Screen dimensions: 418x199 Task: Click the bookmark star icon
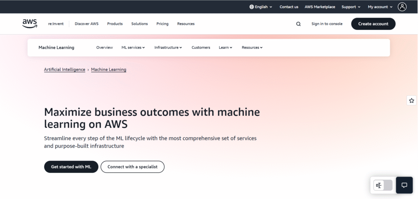pyautogui.click(x=411, y=100)
